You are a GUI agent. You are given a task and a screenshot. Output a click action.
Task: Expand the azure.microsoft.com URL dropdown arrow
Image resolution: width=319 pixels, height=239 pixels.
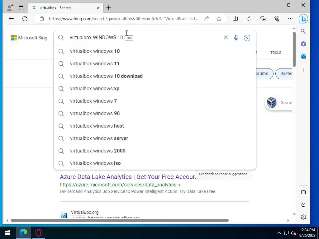click(x=179, y=185)
